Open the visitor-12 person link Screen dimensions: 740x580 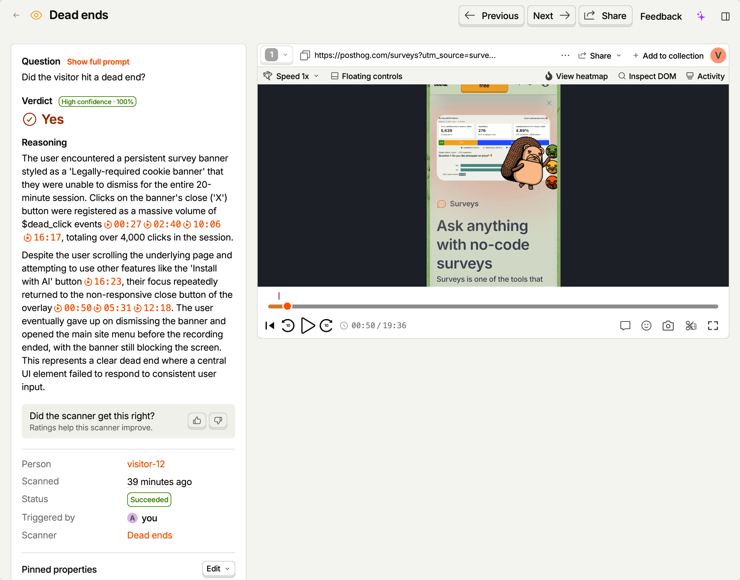(x=146, y=464)
